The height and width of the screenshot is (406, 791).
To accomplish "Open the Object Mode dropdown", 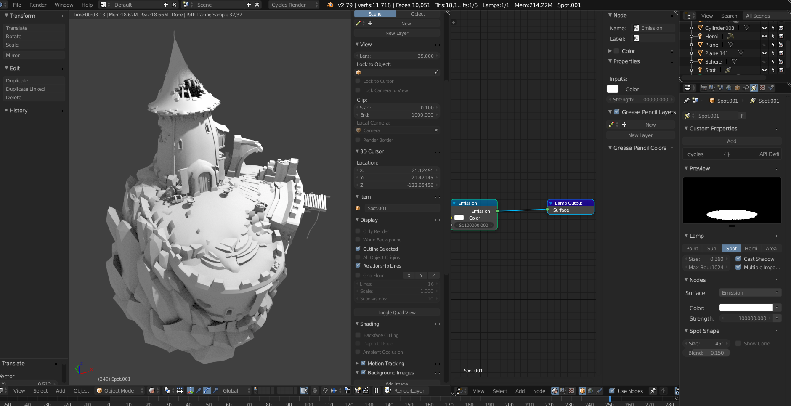I will (x=119, y=390).
